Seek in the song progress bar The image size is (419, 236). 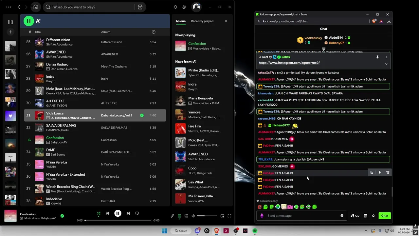(x=118, y=220)
